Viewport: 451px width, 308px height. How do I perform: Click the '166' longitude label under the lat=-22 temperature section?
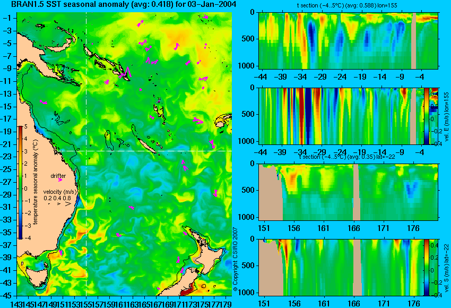(x=353, y=228)
